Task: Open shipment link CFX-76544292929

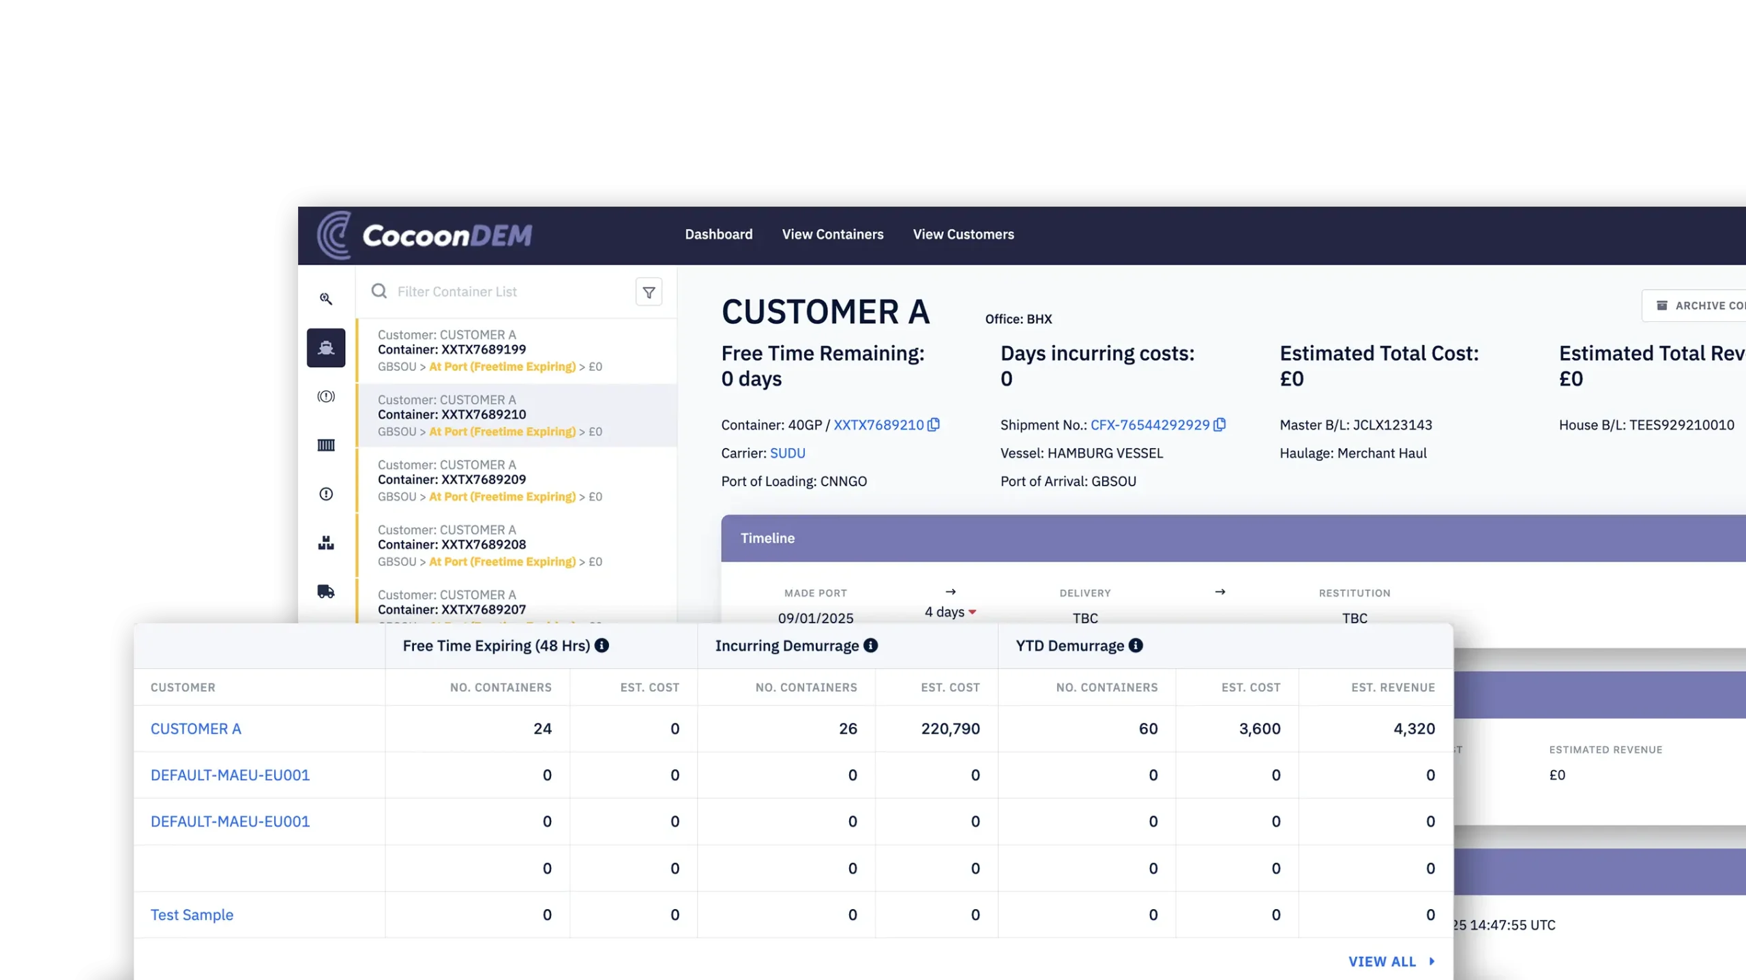Action: 1150,425
